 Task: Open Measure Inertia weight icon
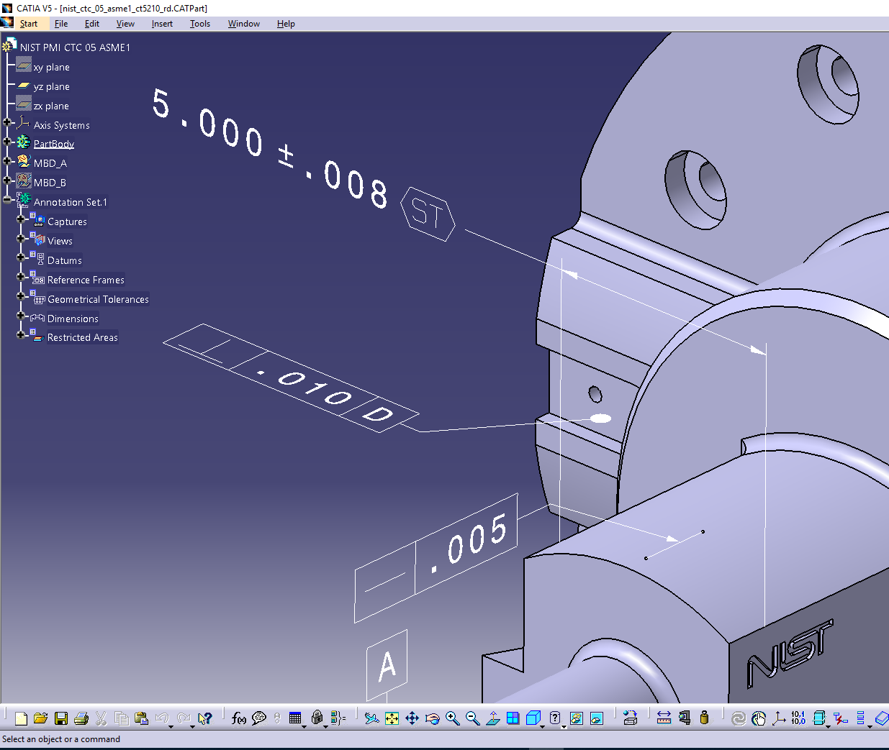704,718
